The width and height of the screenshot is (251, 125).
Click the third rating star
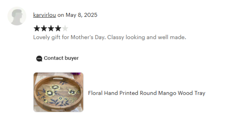[51, 28]
